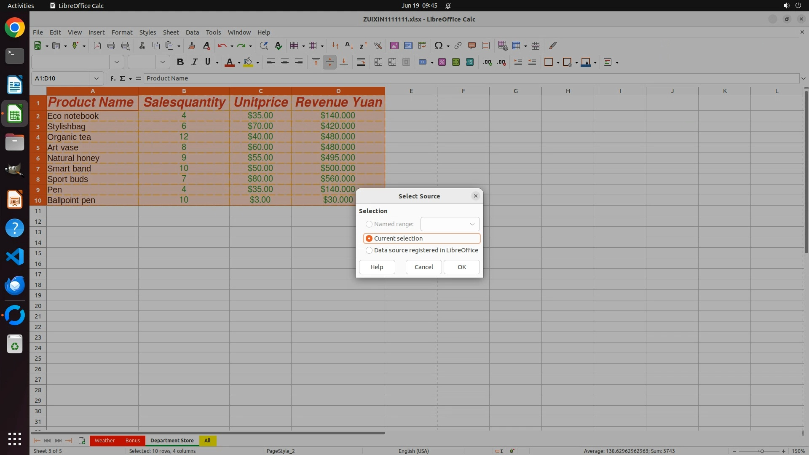Open the Name Box dropdown arrow
The height and width of the screenshot is (455, 809).
96,78
